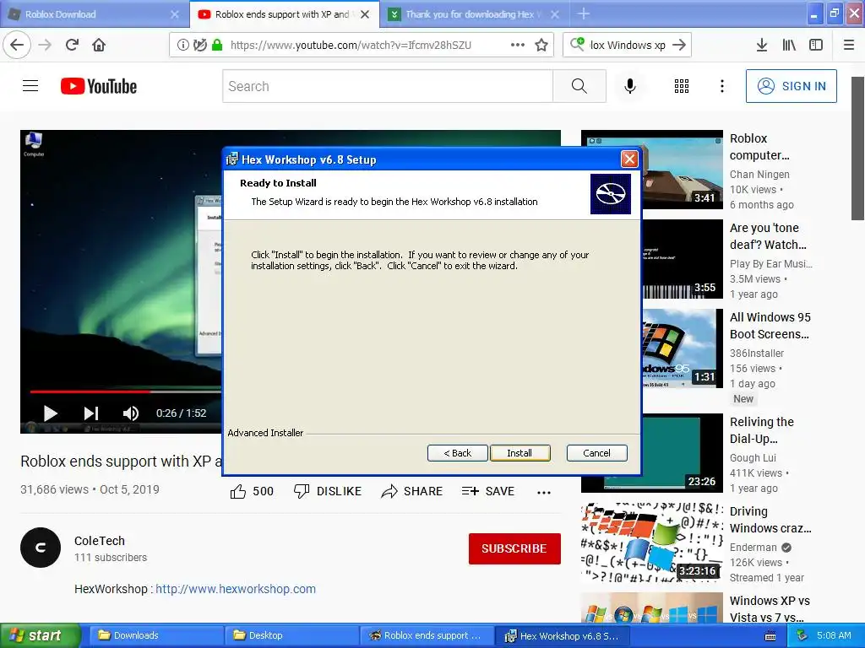Open Are you 'tone deaf' video thumbnail
Image resolution: width=865 pixels, height=648 pixels.
(683, 259)
